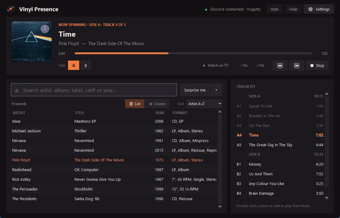Select track B2 Us And Them
Screen dimensions: 340x218
tap(280, 174)
